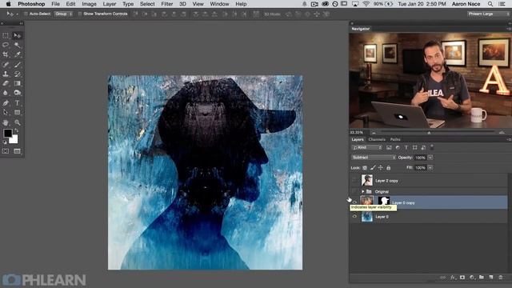This screenshot has height=288, width=512.
Task: Open macOS Spotlight search
Action: point(490,4)
